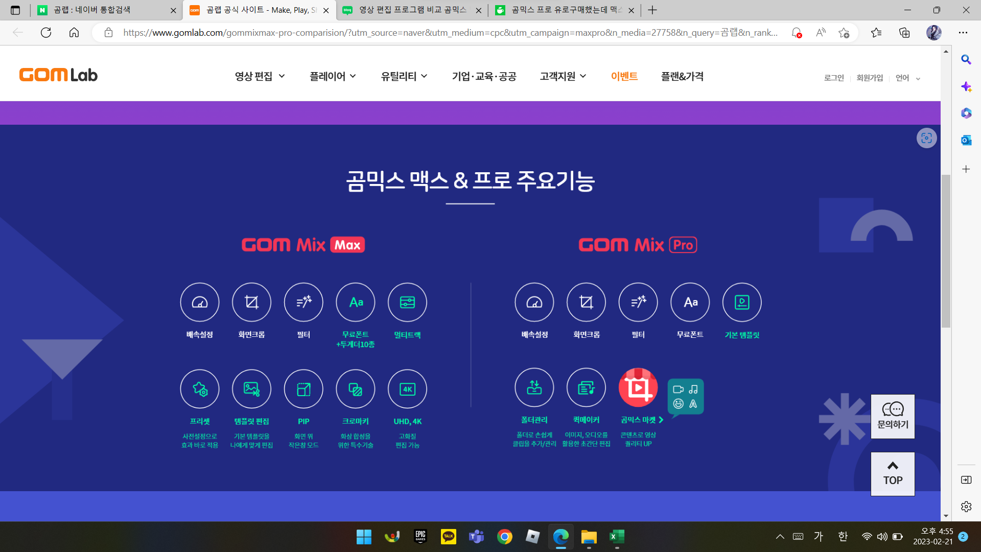Click the GOM Mix Max 배속설정 speed icon
This screenshot has height=552, width=981.
(x=200, y=302)
